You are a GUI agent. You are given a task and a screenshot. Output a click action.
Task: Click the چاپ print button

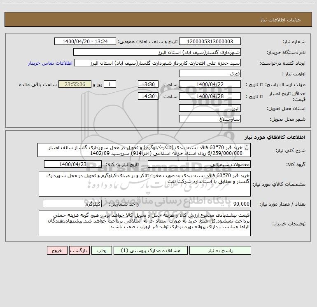click(x=102, y=251)
